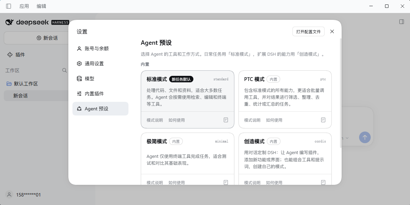Open the user avatar icon beside 158******01
Image resolution: width=410 pixels, height=205 pixels.
(x=9, y=195)
